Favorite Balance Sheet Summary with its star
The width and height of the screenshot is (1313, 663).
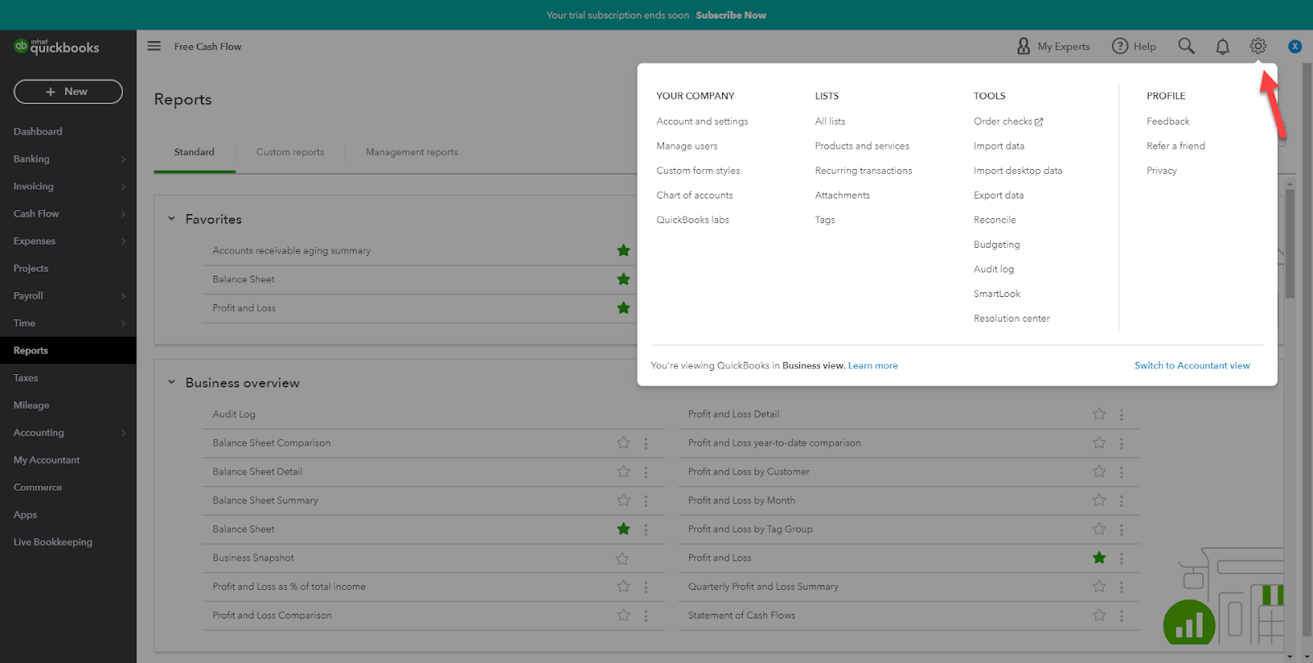pyautogui.click(x=624, y=501)
